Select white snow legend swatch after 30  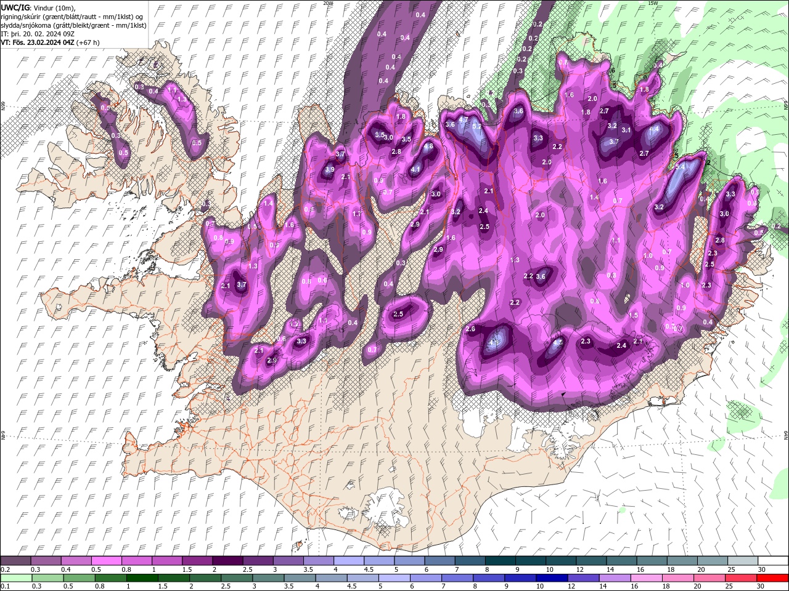[x=772, y=561]
